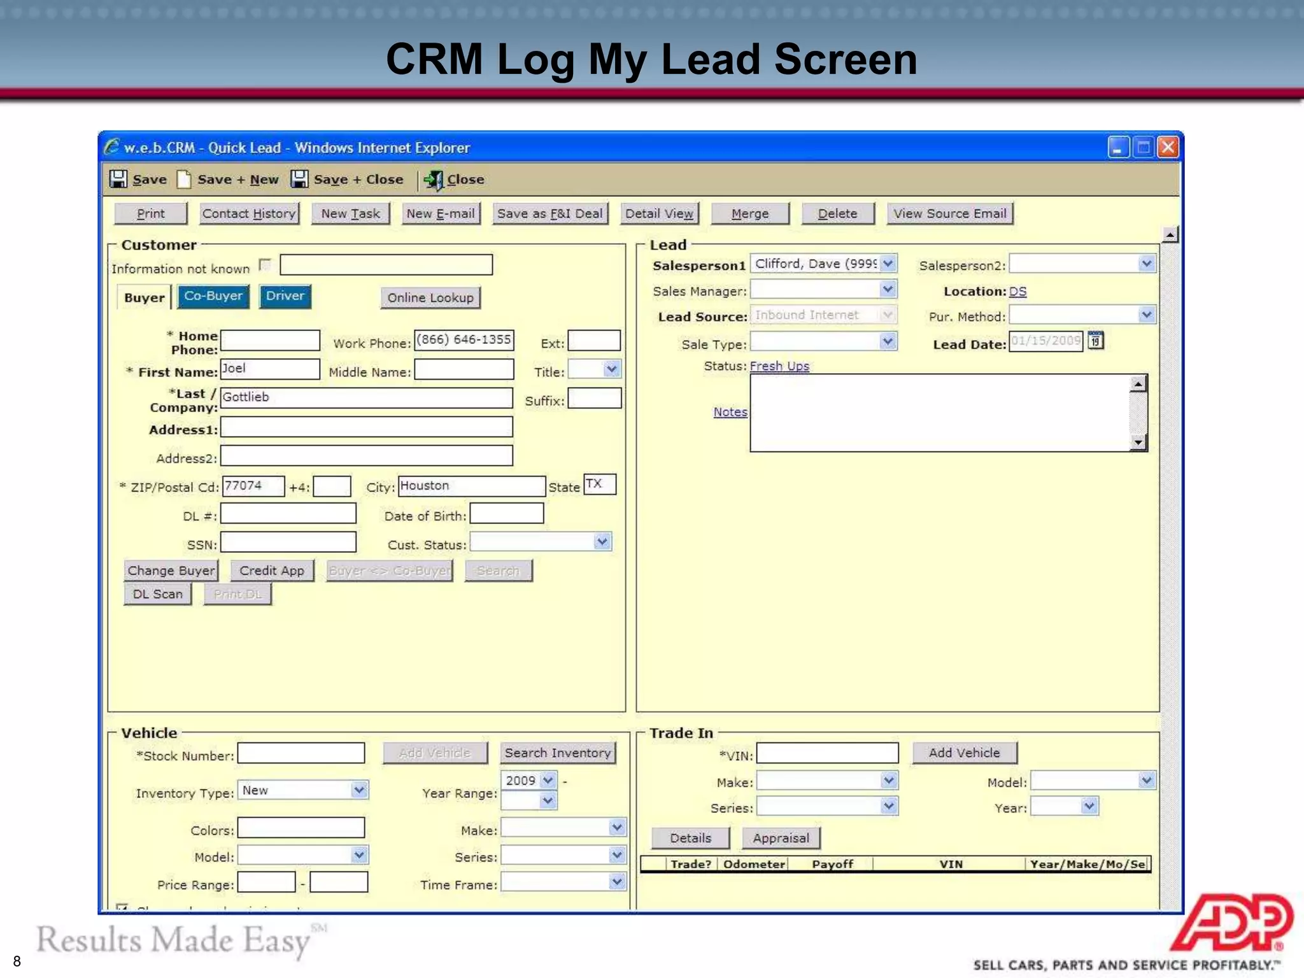Image resolution: width=1304 pixels, height=978 pixels.
Task: Open the Pur. Method dropdown
Action: click(1147, 315)
